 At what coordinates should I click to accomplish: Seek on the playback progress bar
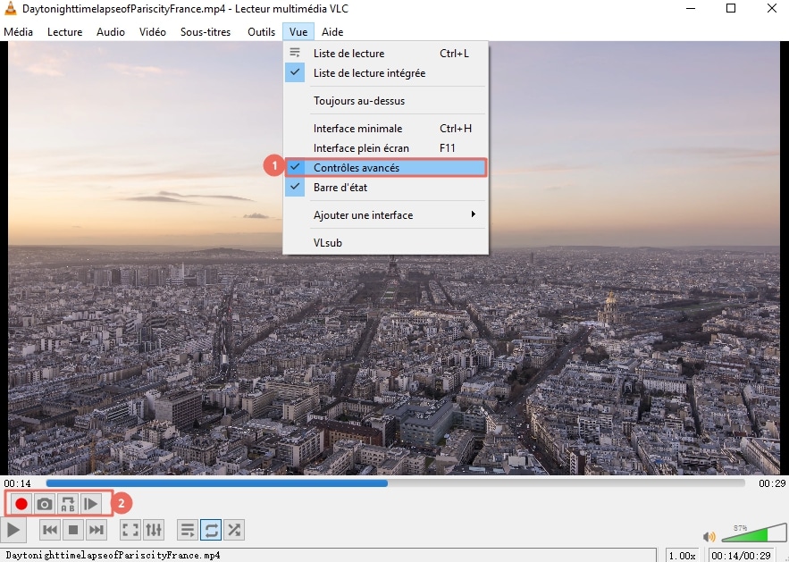click(395, 483)
